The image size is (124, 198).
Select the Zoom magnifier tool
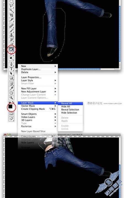pos(11,97)
